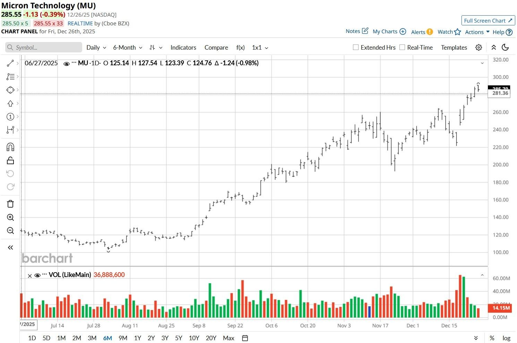Click the padlock lock-drawings icon
The width and height of the screenshot is (517, 343).
(x=10, y=160)
